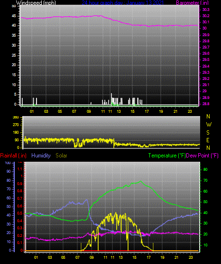
Task: Click the 90 degree direction scale value
Action: 17,140
